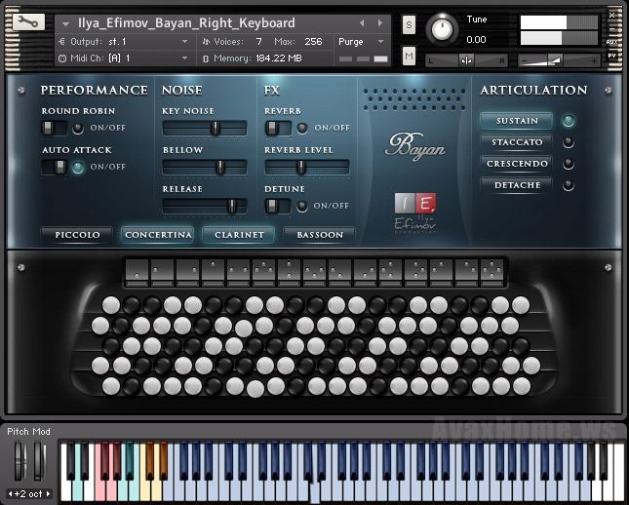
Task: Click the Max voices value 256
Action: click(x=313, y=41)
